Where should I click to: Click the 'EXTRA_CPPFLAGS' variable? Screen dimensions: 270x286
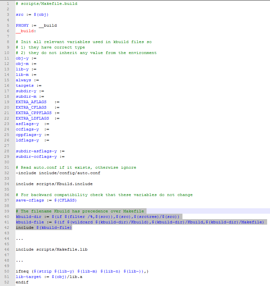click(34, 113)
